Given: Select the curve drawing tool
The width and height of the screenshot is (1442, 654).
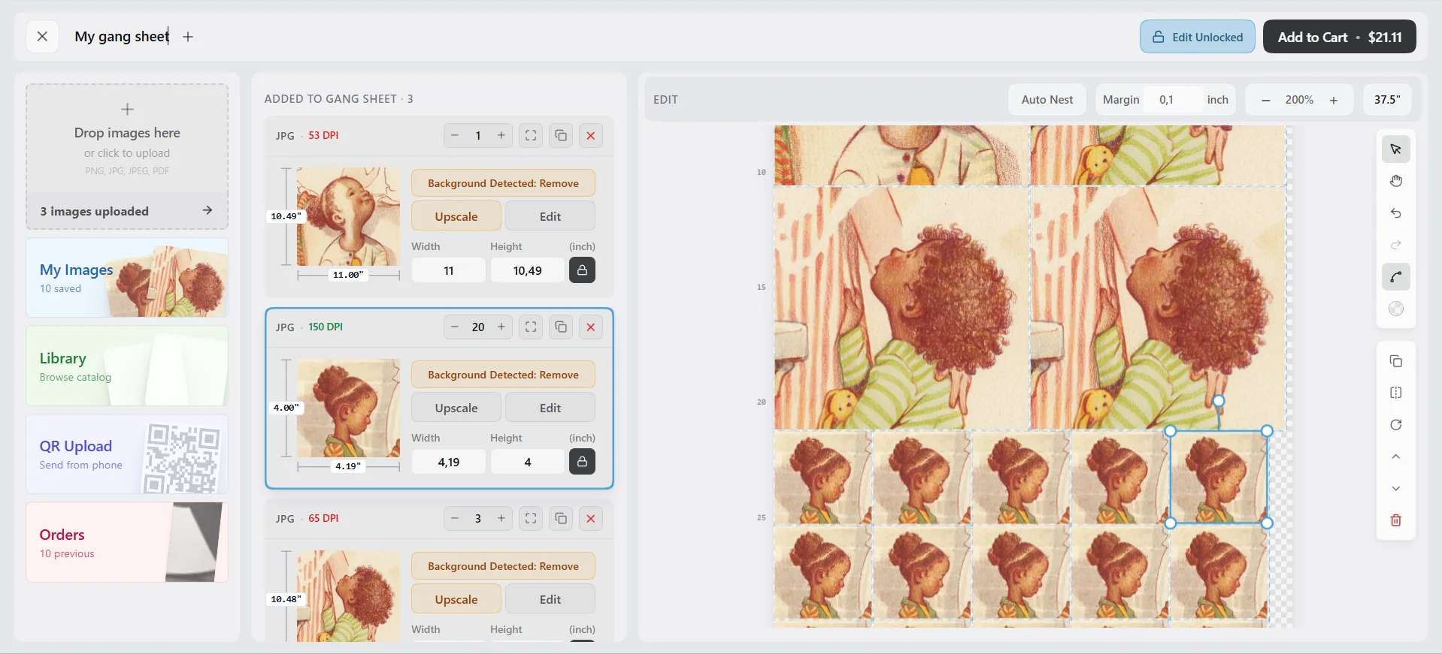Looking at the screenshot, I should click(1396, 277).
